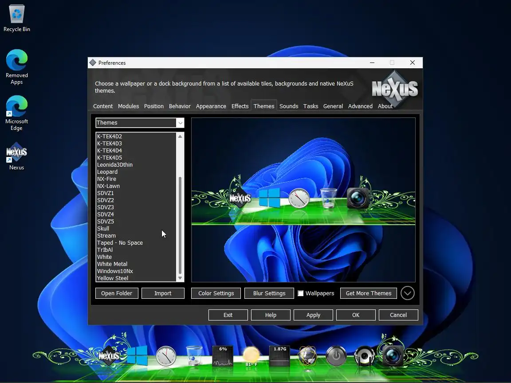Screen dimensions: 511x383
Task: Open the Sounds tab
Action: pos(289,106)
